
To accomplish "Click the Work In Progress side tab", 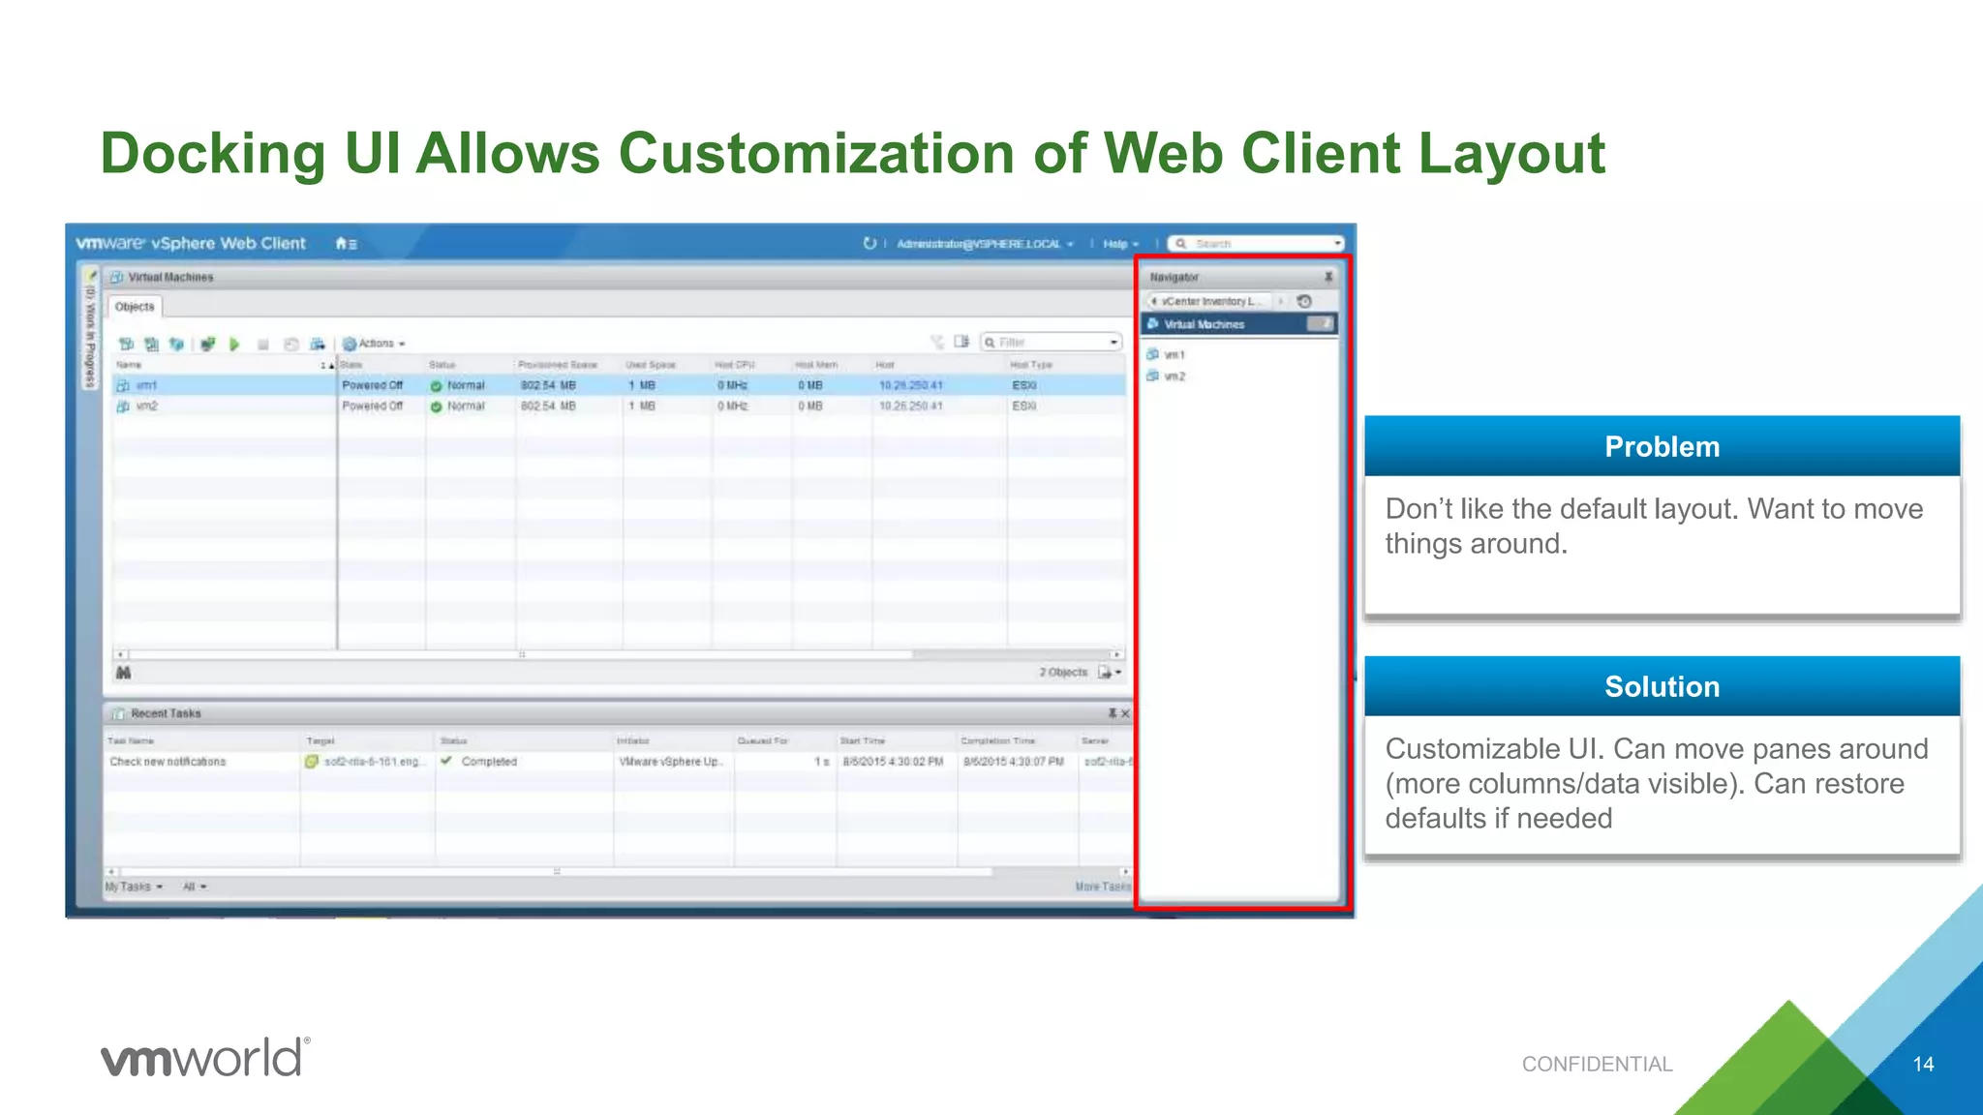I will tap(90, 327).
